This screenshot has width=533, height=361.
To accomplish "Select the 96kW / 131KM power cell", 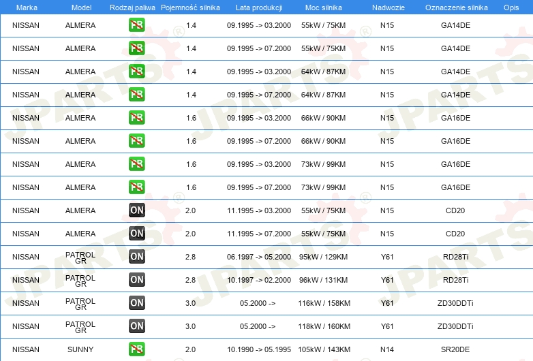I will pos(323,280).
